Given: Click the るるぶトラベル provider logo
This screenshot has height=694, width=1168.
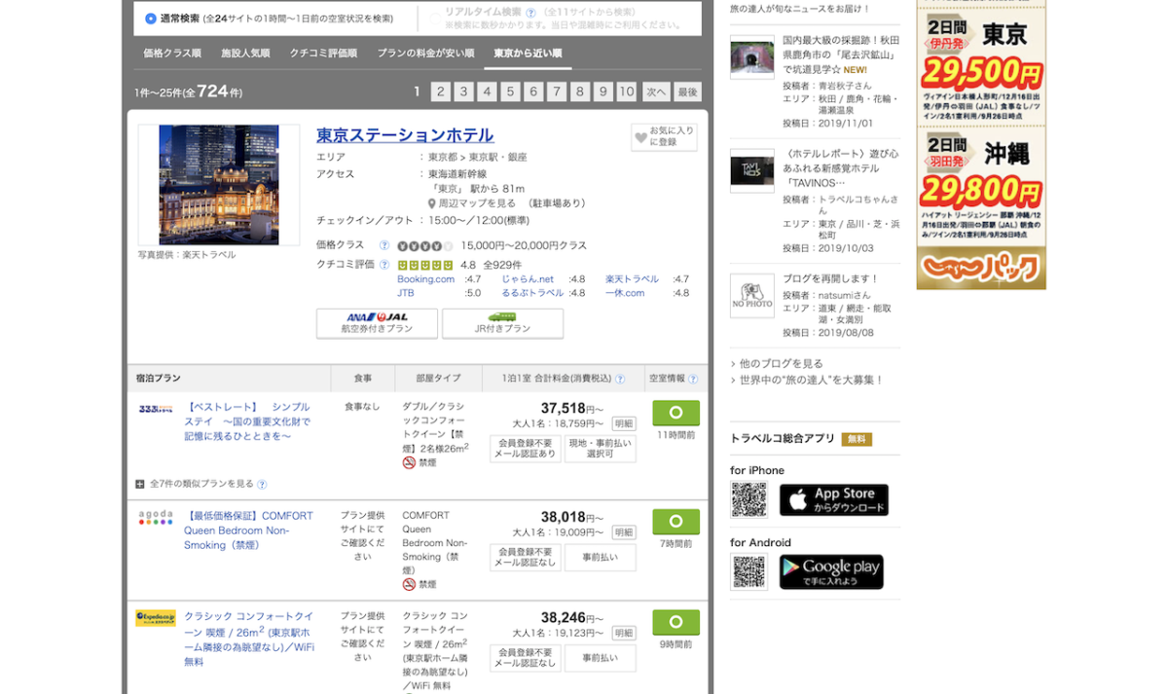Looking at the screenshot, I should click(156, 409).
